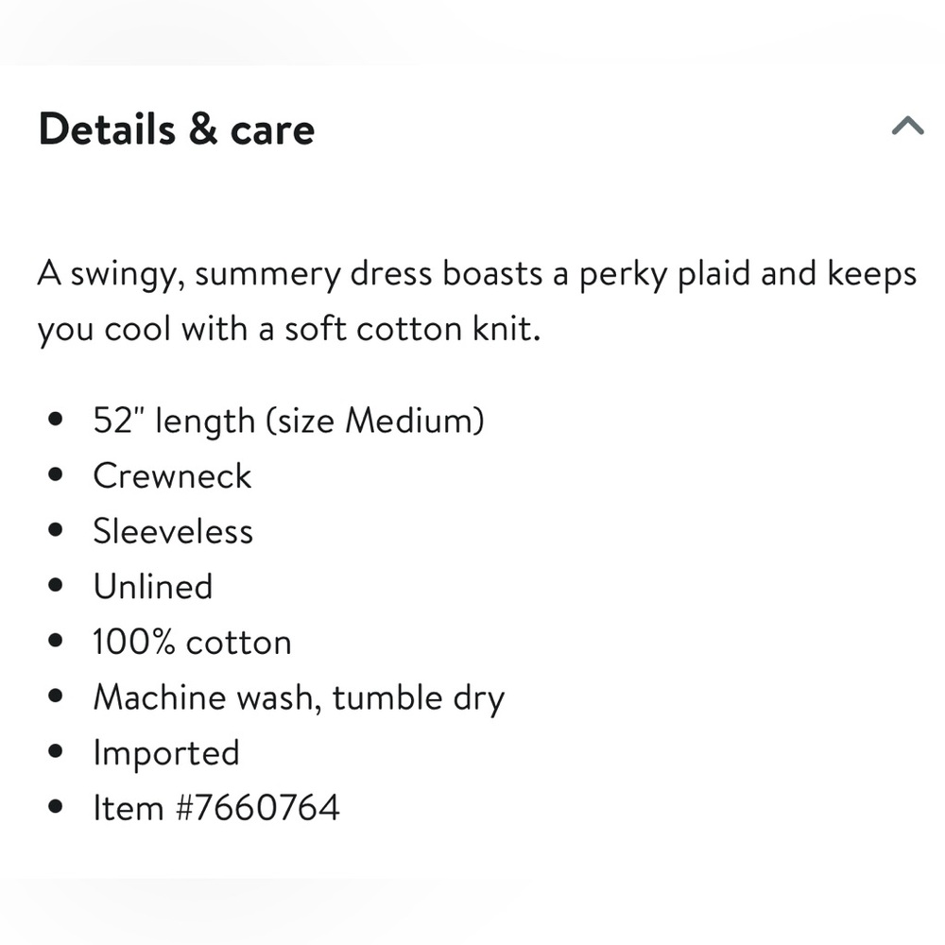945x945 pixels.
Task: Click Machine wash, tumble dry text
Action: coord(299,698)
